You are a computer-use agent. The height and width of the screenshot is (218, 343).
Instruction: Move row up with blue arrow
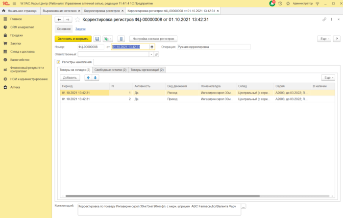click(88, 77)
